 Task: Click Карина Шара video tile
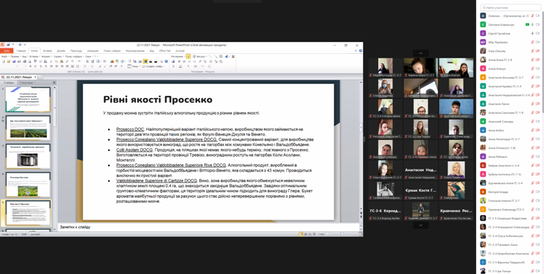tap(421, 69)
